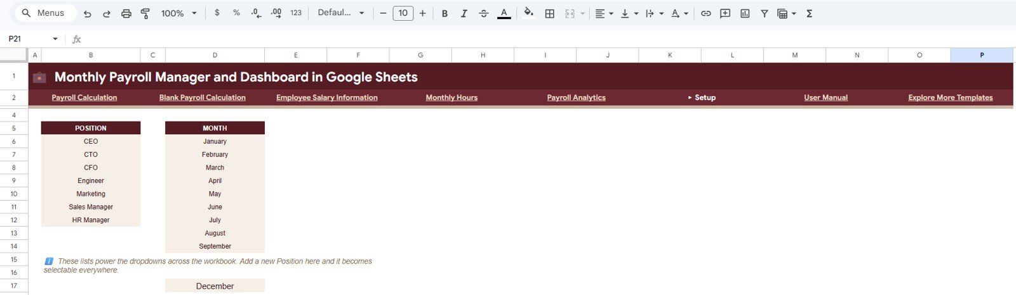The width and height of the screenshot is (1016, 295).
Task: Increase font size with plus icon
Action: [422, 13]
